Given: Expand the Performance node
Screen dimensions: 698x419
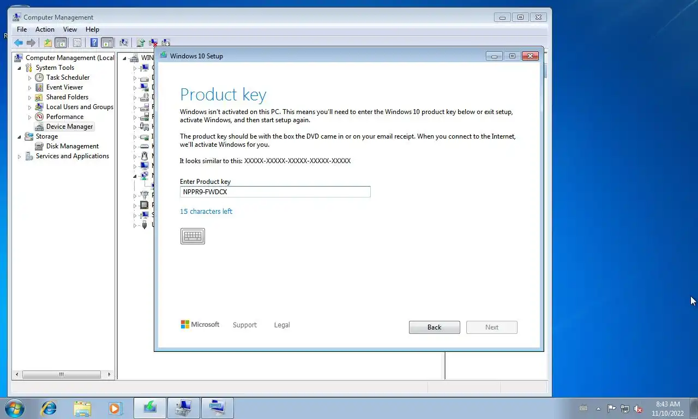Looking at the screenshot, I should pyautogui.click(x=30, y=117).
